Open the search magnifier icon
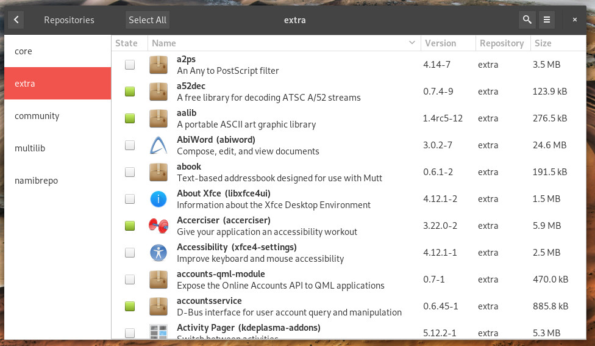The height and width of the screenshot is (346, 595). 527,20
